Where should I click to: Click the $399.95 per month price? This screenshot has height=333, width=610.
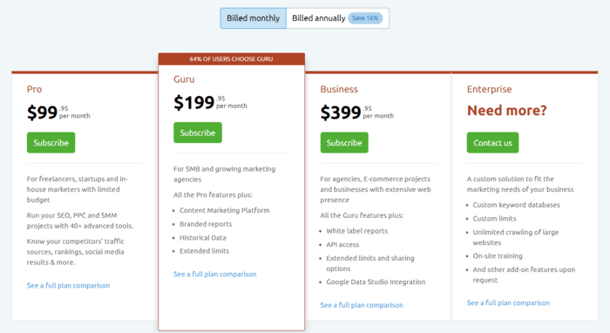pos(356,112)
